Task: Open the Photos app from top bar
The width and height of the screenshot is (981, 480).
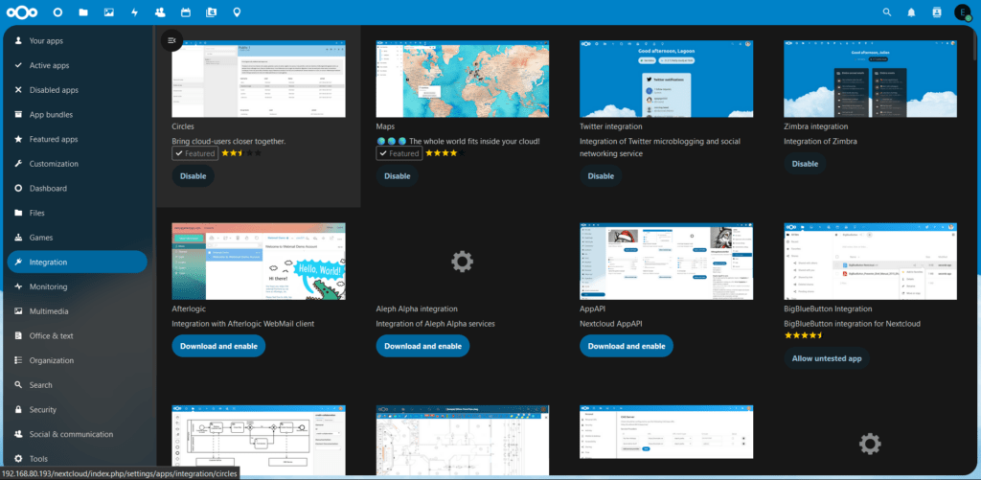Action: point(109,12)
